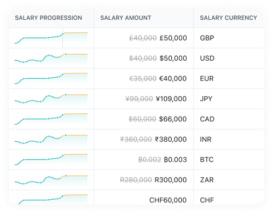Click the Salary Progression column header
Image resolution: width=273 pixels, height=214 pixels.
pyautogui.click(x=48, y=18)
